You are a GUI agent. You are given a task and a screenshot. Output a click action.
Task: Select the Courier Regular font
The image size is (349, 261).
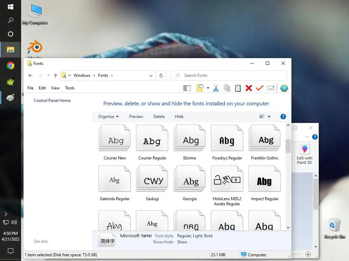pos(152,142)
